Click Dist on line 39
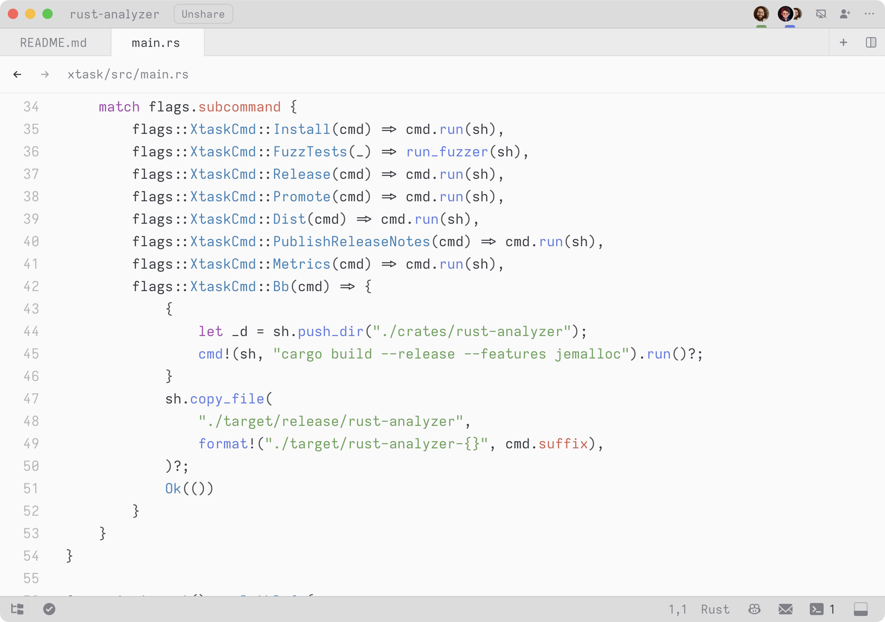Viewport: 885px width, 622px height. click(x=290, y=219)
